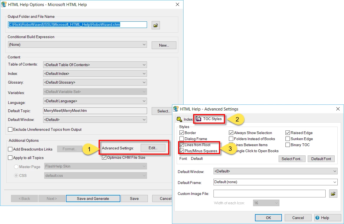This screenshot has height=224, width=344.
Task: Uncheck Lines from Root
Action: [182, 145]
